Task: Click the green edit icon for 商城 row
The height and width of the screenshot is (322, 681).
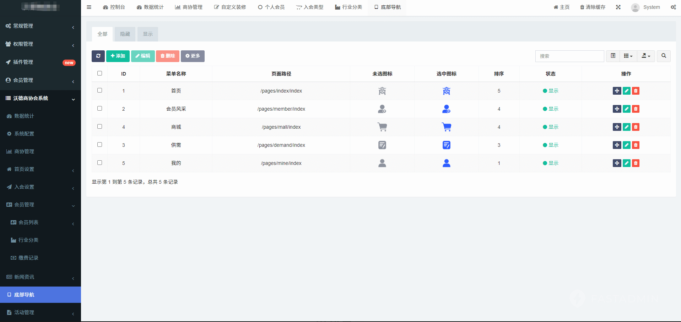Action: pos(627,127)
